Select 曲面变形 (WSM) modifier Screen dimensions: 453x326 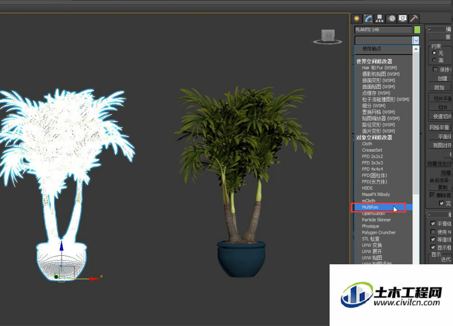pos(378,80)
